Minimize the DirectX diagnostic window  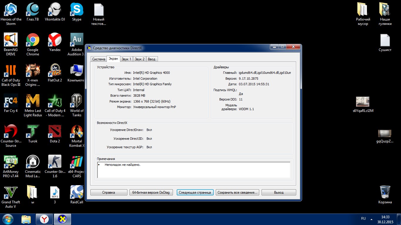274,47
